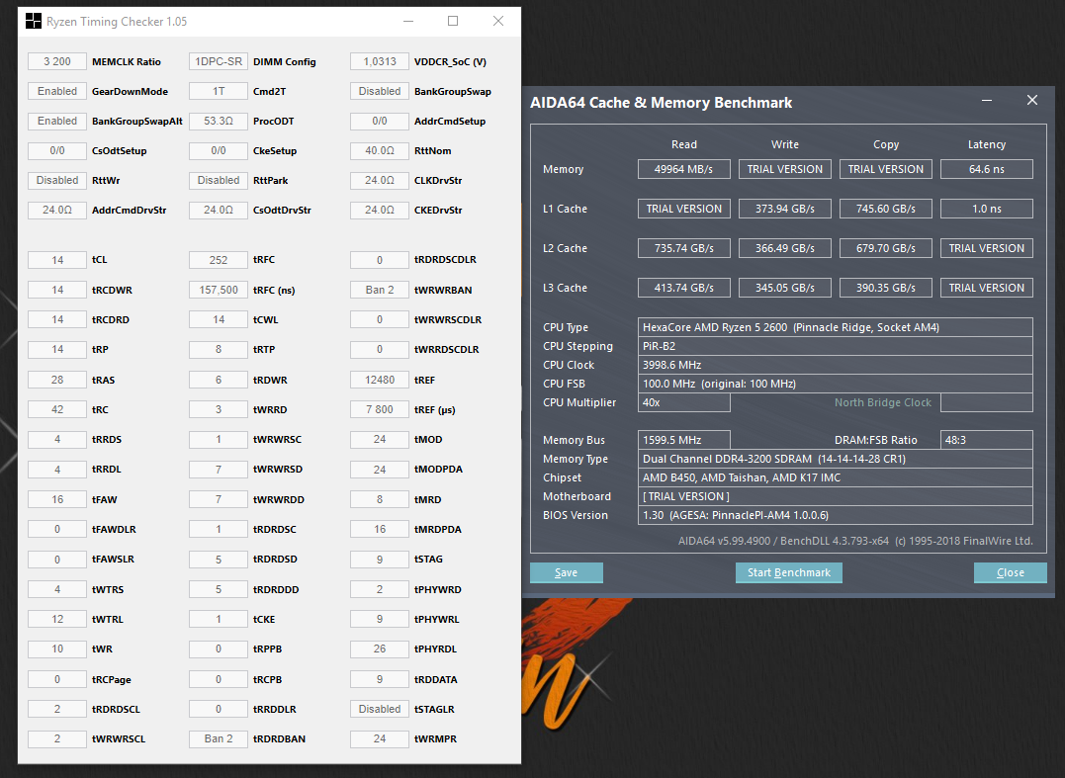This screenshot has height=778, width=1065.
Task: Toggle GearDownMode from Enabled
Action: coord(56,91)
